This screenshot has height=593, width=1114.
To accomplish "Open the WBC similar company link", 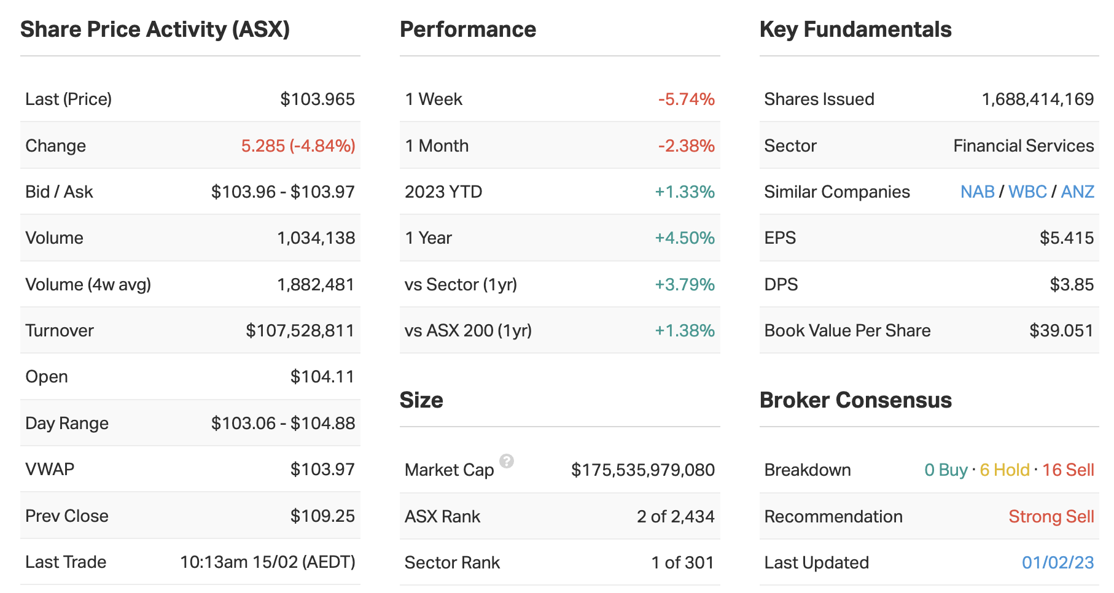I will [1027, 192].
